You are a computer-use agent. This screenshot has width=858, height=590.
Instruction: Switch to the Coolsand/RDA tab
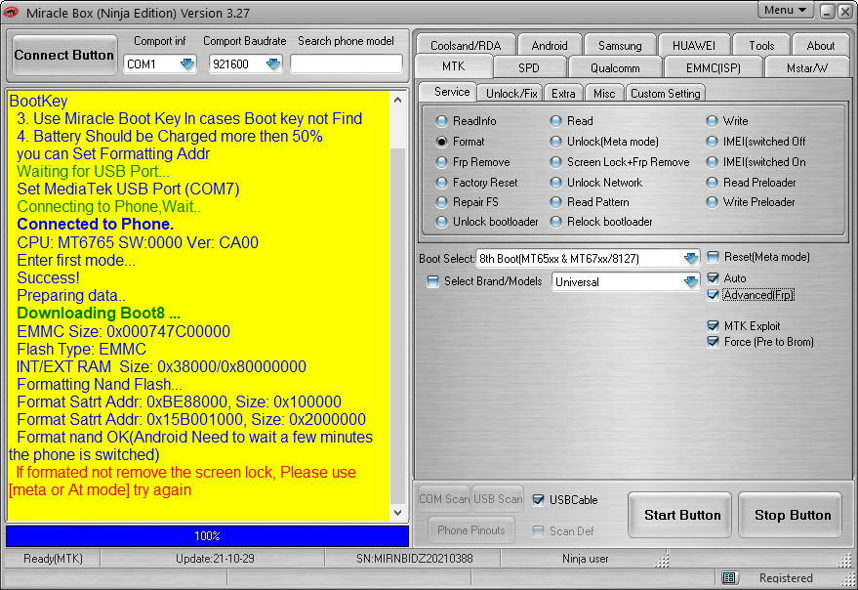pos(466,46)
